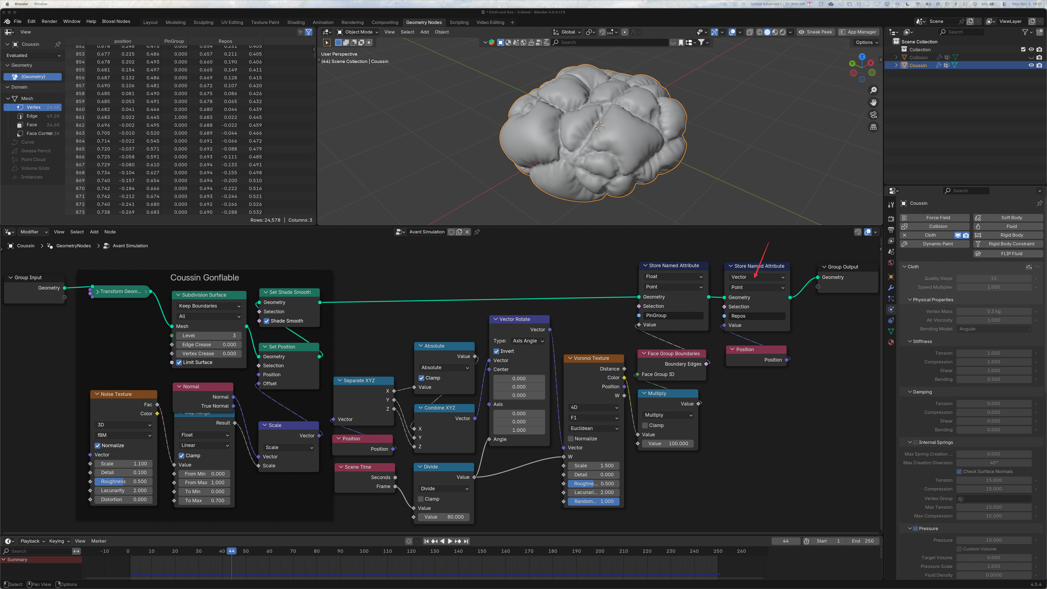Play the animation forward

pos(450,541)
